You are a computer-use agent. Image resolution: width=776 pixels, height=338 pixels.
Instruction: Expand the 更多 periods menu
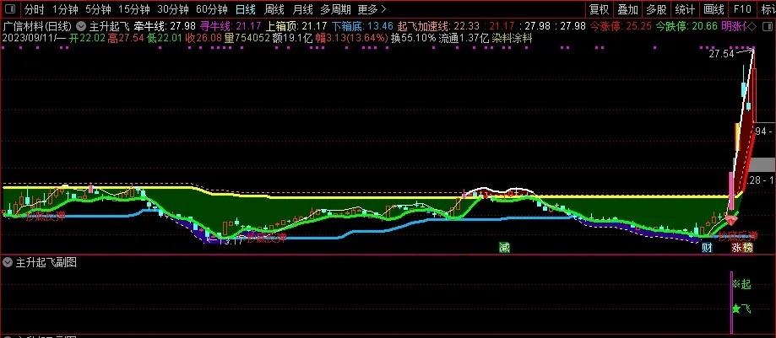[x=372, y=9]
